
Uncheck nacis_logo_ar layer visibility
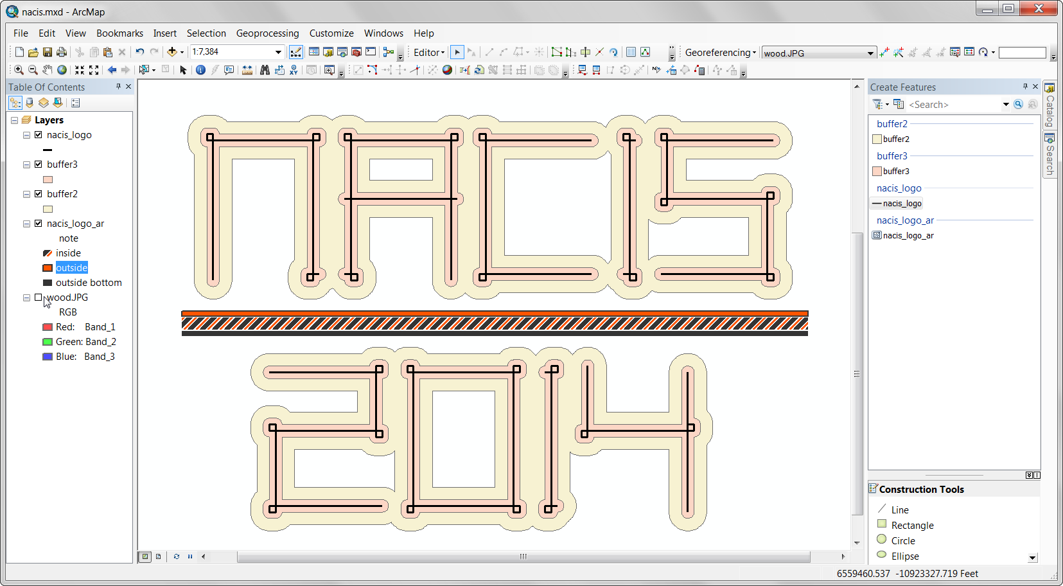(x=38, y=224)
